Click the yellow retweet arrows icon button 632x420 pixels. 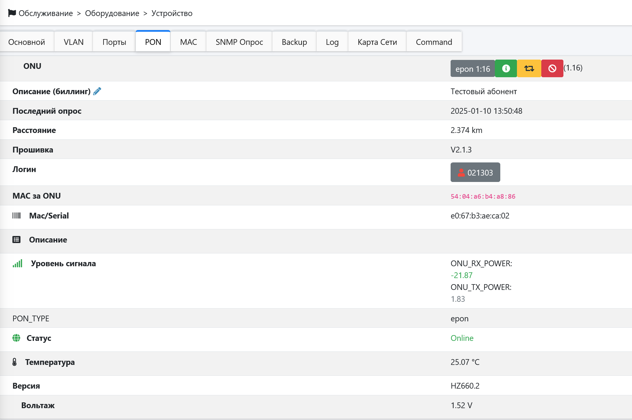click(x=529, y=69)
